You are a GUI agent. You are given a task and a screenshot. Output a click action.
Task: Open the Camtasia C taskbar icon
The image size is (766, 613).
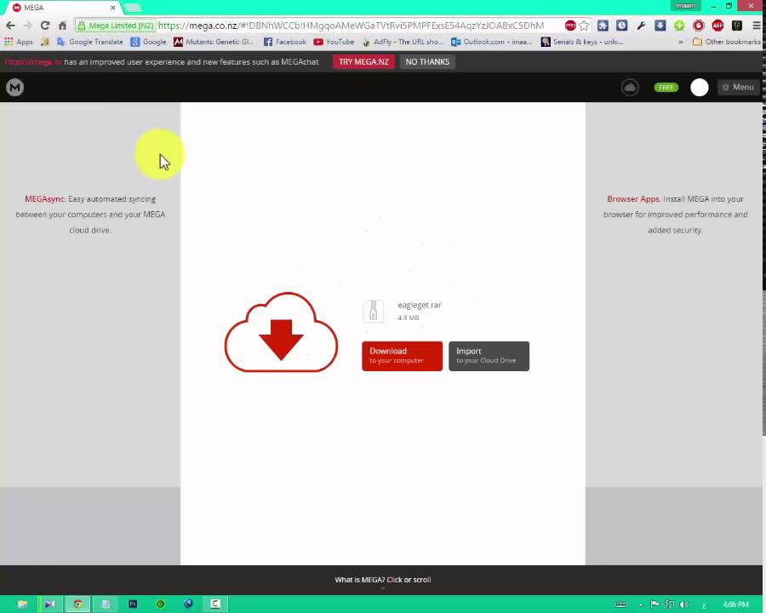[x=215, y=604]
